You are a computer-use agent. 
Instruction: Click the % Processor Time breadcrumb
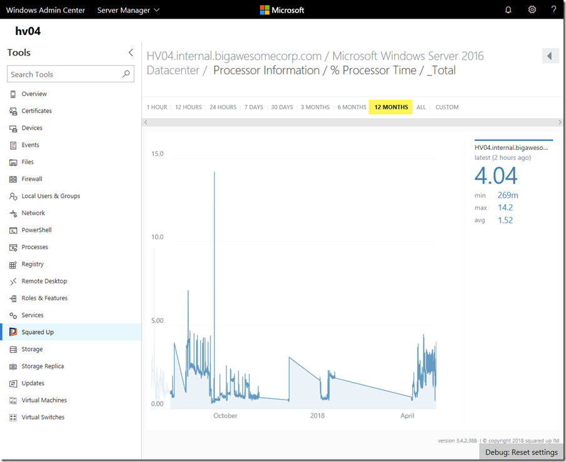[373, 71]
